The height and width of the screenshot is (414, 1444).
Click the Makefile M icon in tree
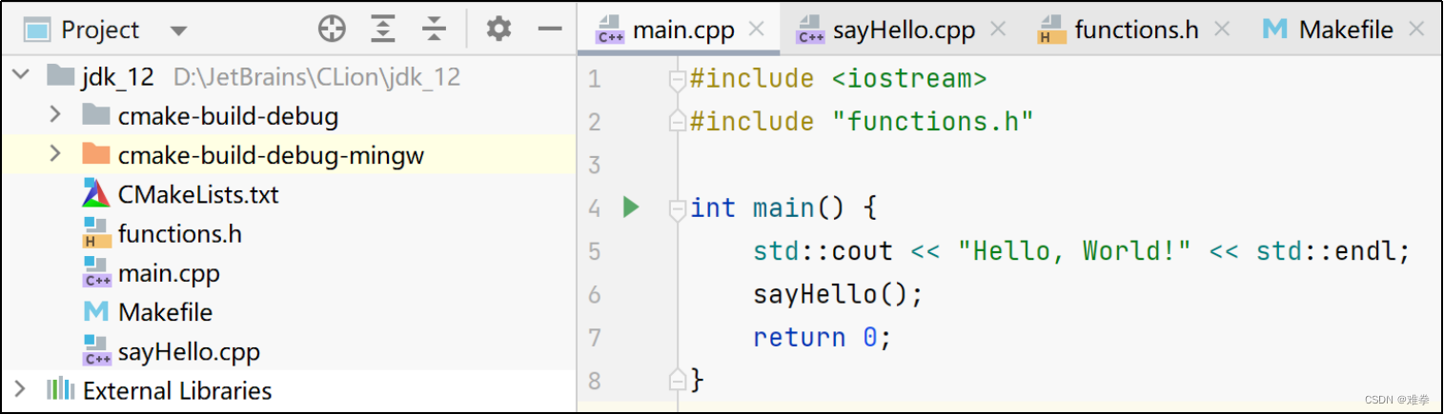(95, 311)
